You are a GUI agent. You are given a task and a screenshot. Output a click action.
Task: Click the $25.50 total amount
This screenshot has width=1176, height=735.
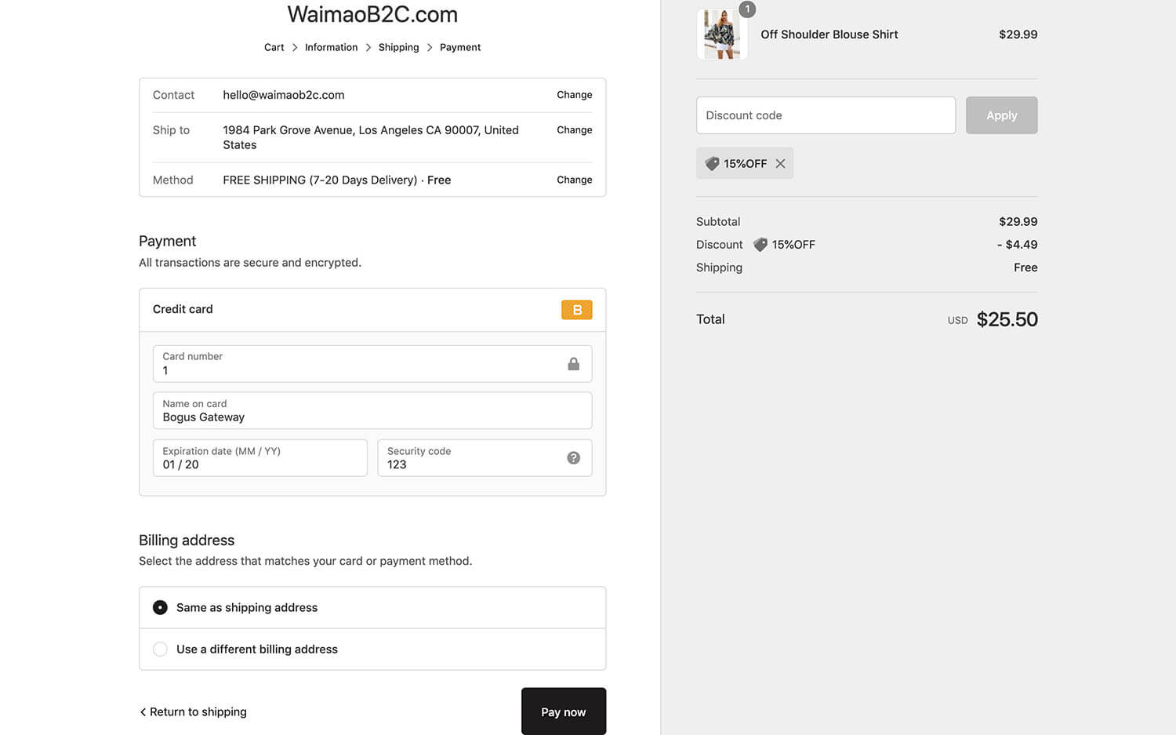[1007, 319]
